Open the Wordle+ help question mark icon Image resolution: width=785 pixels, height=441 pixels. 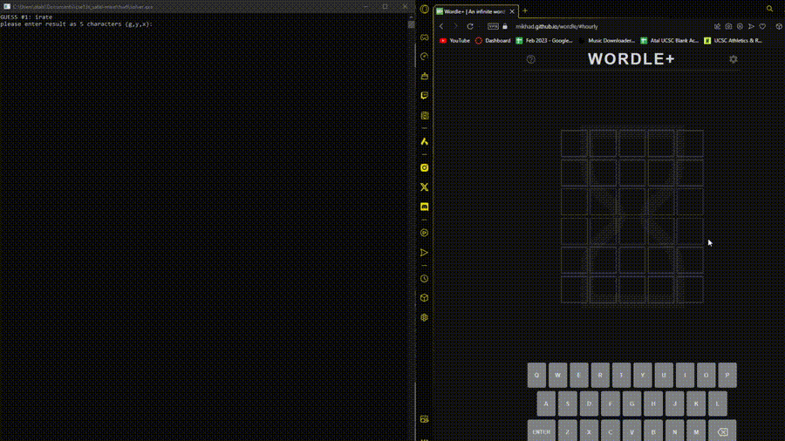530,59
